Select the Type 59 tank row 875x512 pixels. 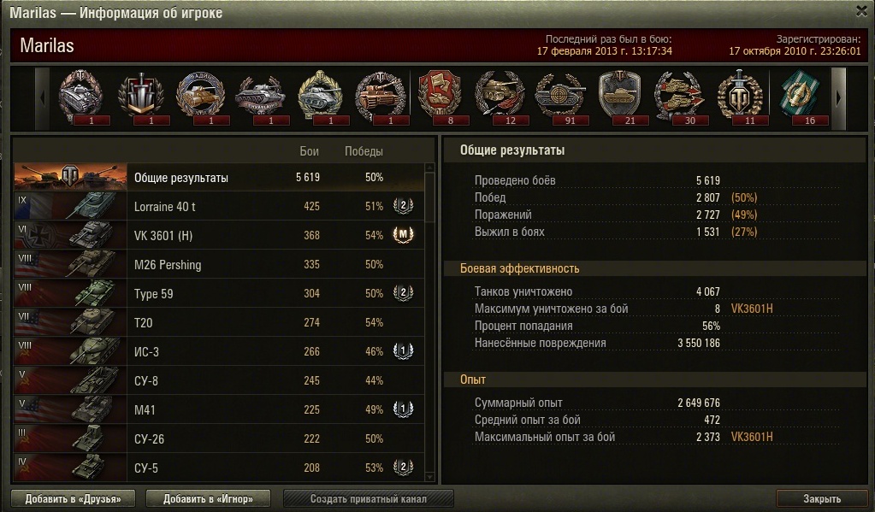pyautogui.click(x=219, y=293)
